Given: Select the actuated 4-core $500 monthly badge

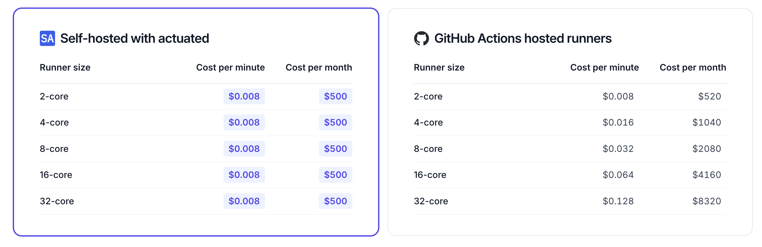Looking at the screenshot, I should 335,122.
